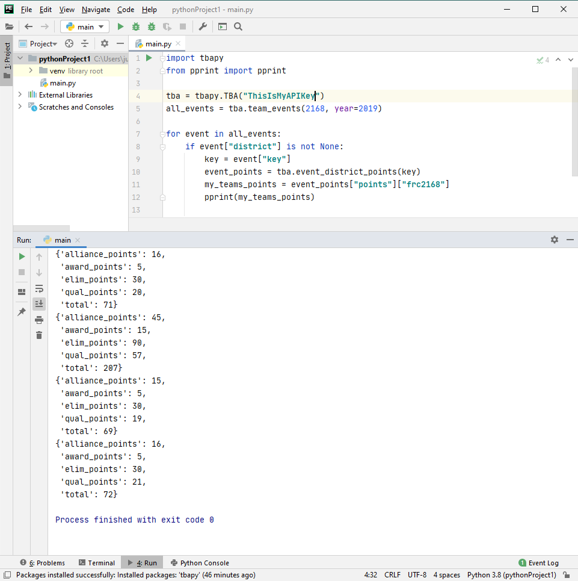Click the second green bug toolbar icon
578x581 pixels.
pyautogui.click(x=152, y=26)
